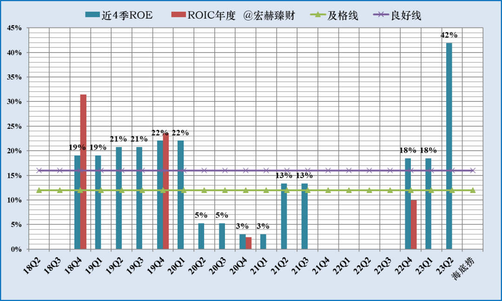Image resolution: width=502 pixels, height=301 pixels.
Task: Select the small red ROIC bar at 20Q4
Action: (248, 243)
